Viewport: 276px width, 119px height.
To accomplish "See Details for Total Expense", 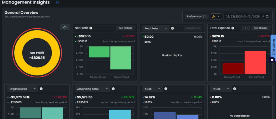I will tap(261, 28).
